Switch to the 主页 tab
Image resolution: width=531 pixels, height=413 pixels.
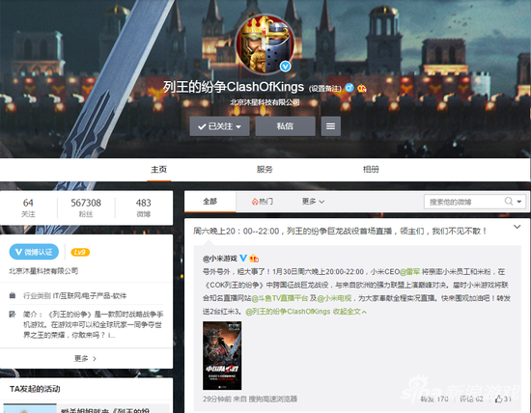coord(158,169)
